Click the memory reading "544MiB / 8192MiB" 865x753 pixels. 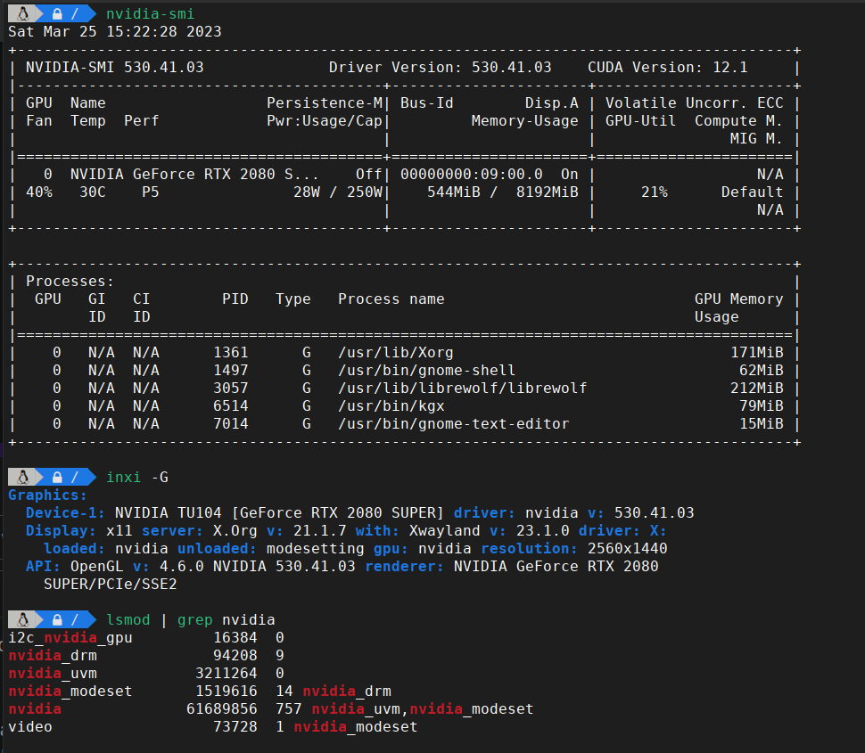(x=503, y=192)
